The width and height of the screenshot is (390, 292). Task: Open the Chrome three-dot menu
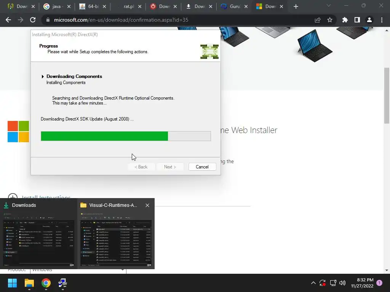point(382,20)
